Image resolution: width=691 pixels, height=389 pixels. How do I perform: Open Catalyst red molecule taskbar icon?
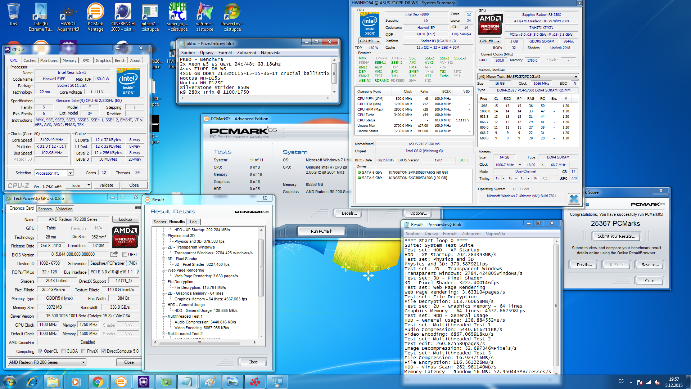255,382
